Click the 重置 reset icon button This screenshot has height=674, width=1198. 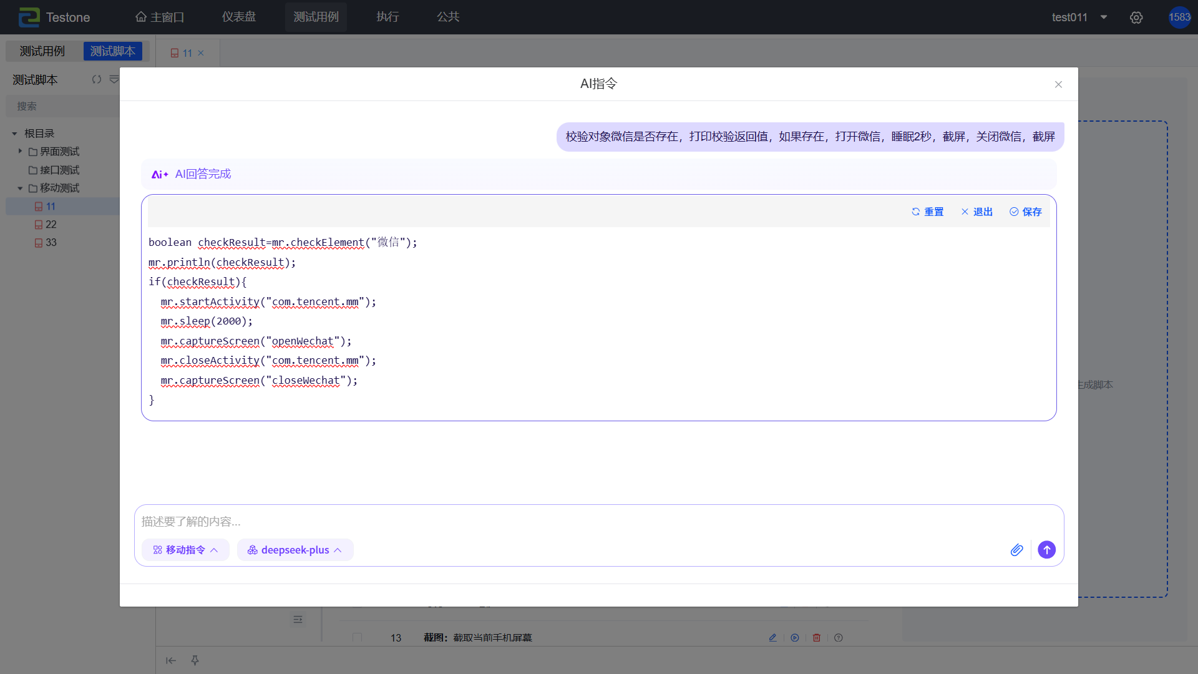(x=927, y=212)
